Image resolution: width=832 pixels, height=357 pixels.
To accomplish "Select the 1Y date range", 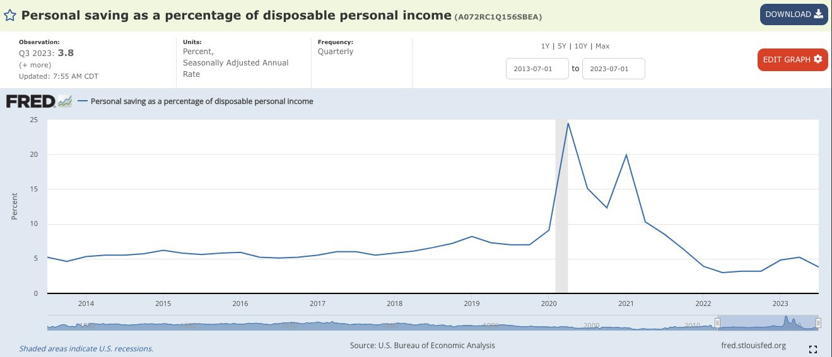I will coord(545,46).
